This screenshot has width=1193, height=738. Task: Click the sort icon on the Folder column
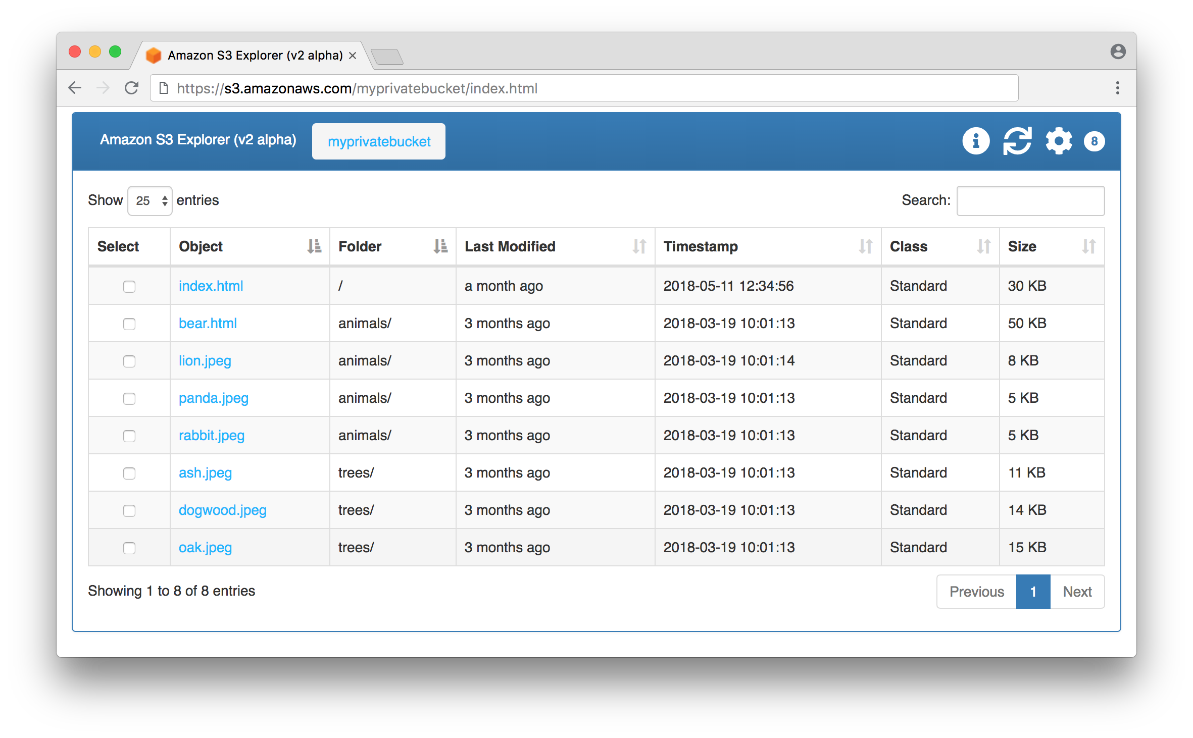coord(441,247)
